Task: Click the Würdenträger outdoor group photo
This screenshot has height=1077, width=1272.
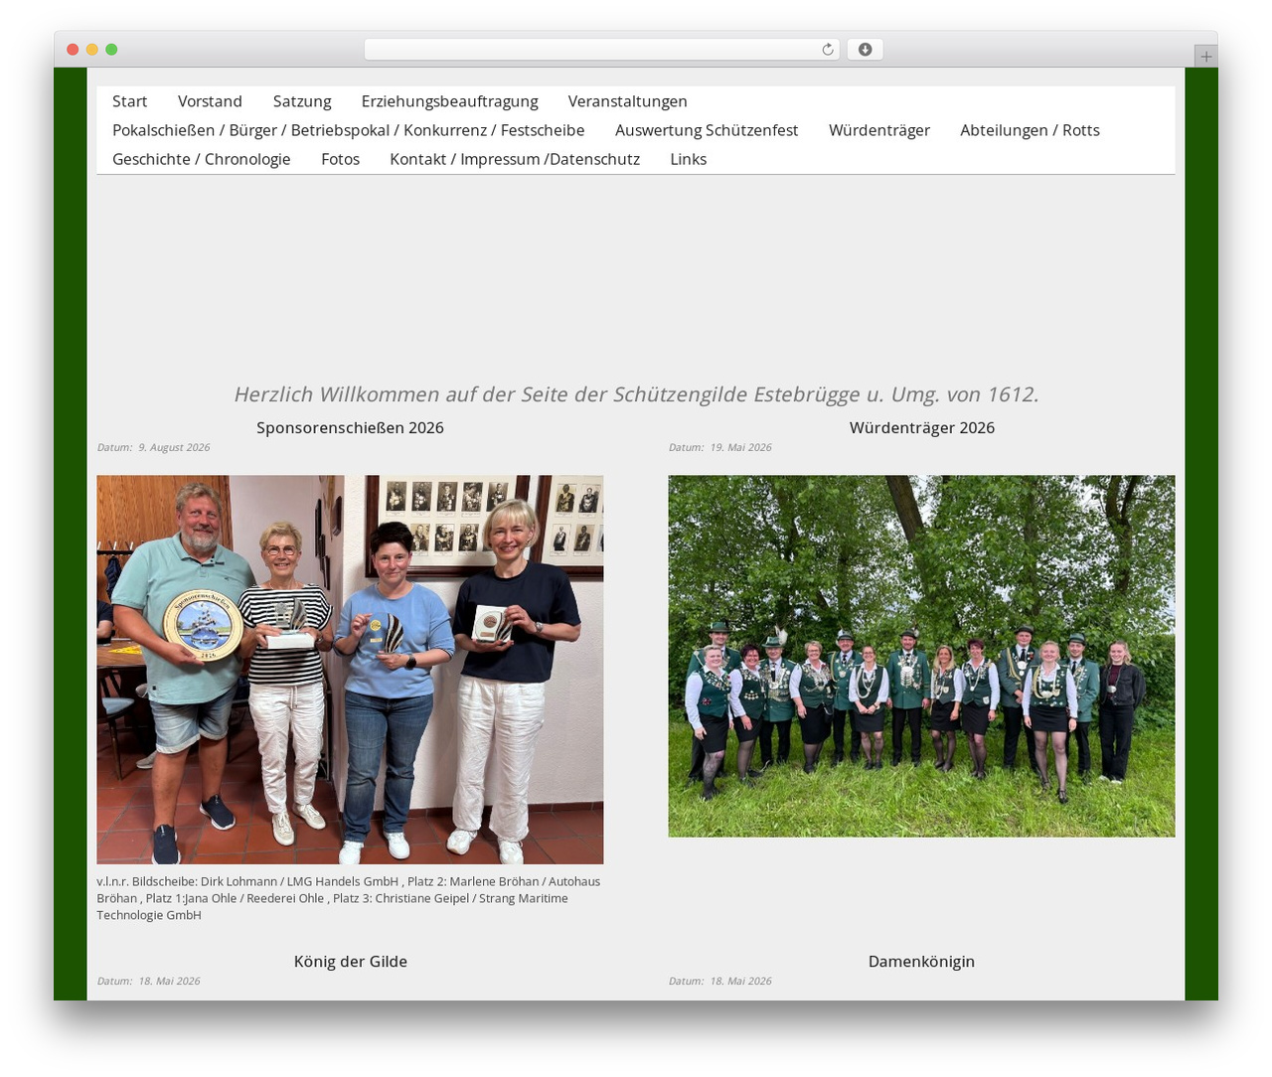Action: click(921, 656)
